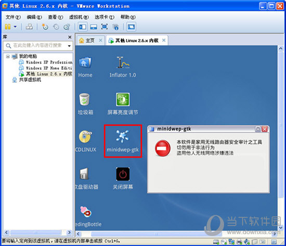Click the sound card status icon

(246, 242)
